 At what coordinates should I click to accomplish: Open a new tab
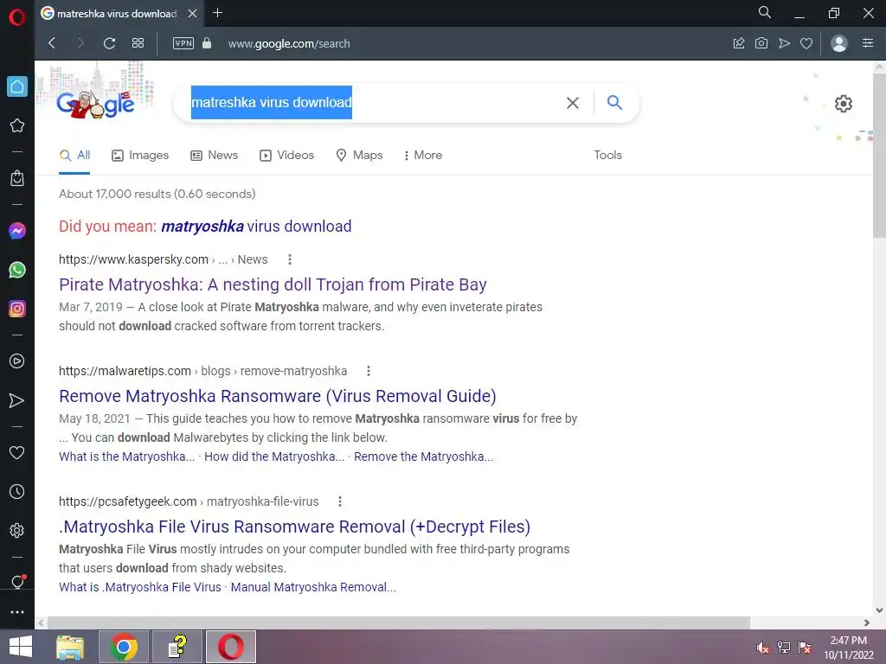coord(217,12)
